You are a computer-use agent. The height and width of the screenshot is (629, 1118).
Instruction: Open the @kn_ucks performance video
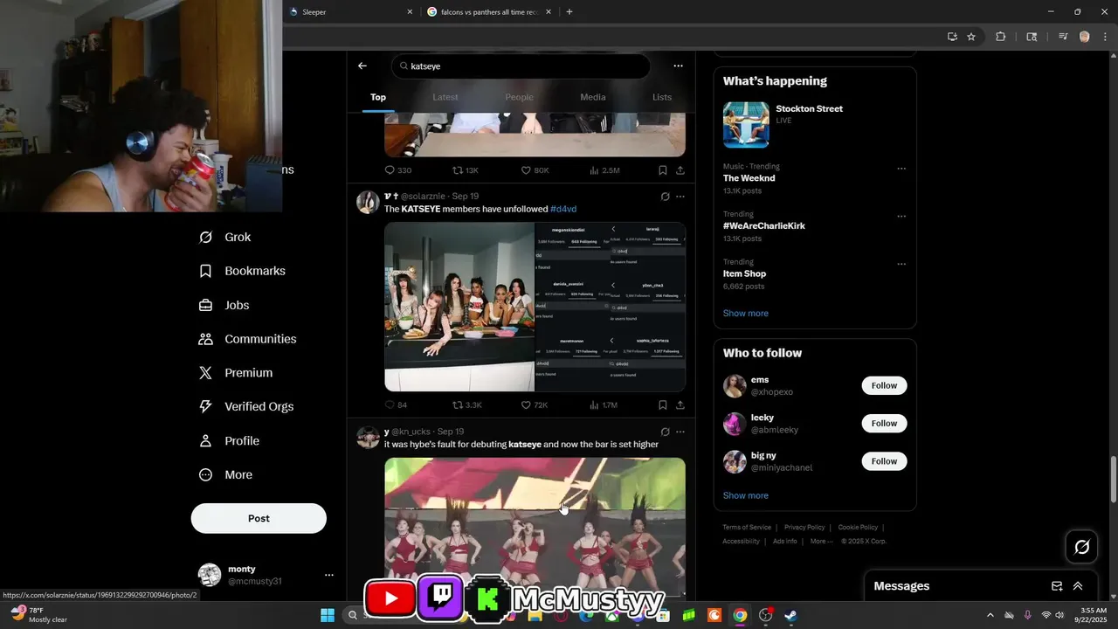point(535,528)
